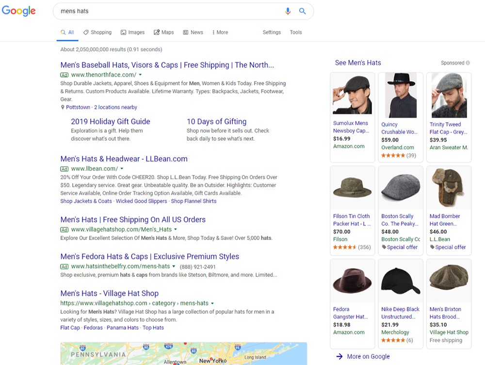Click the Special offer tag for Boston Scally
This screenshot has height=365, width=485.
[400, 247]
